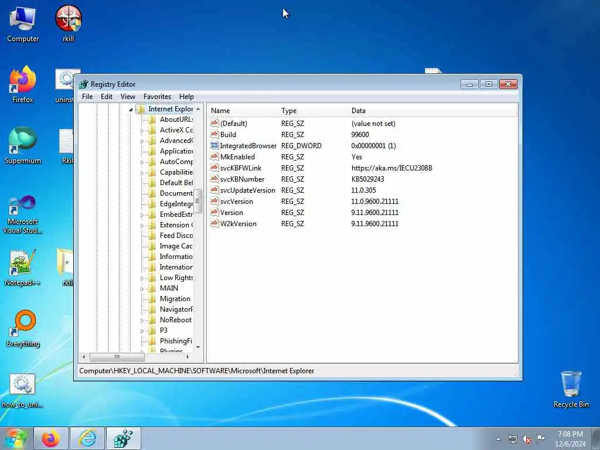This screenshot has height=450, width=600.
Task: Select the Feed Discovery folder icon
Action: click(152, 236)
